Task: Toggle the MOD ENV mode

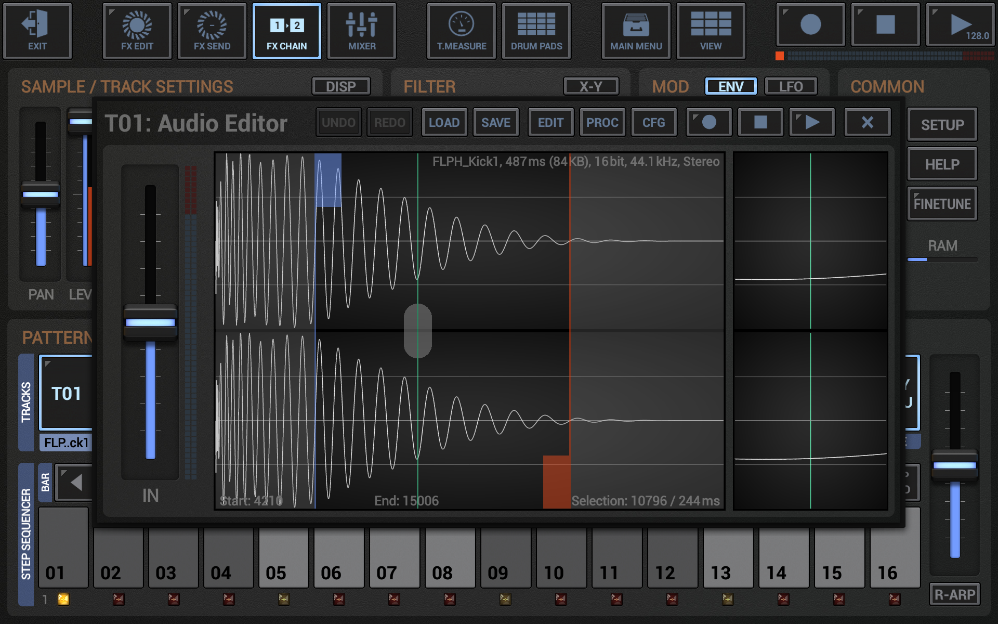Action: (x=730, y=86)
